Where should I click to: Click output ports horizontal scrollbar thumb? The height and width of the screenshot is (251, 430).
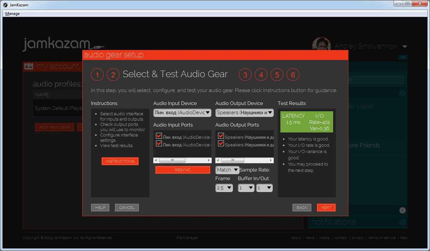click(x=232, y=161)
